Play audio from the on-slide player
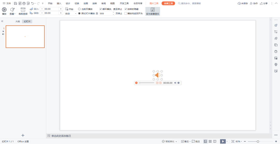The width and height of the screenshot is (280, 144). [x=136, y=83]
